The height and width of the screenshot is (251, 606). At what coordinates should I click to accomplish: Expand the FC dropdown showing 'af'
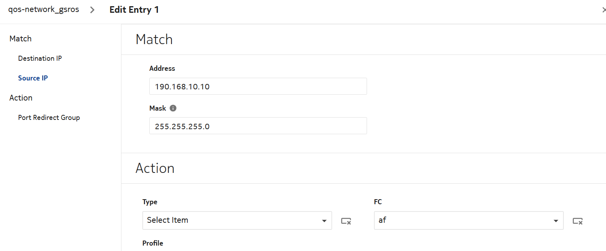coord(469,220)
